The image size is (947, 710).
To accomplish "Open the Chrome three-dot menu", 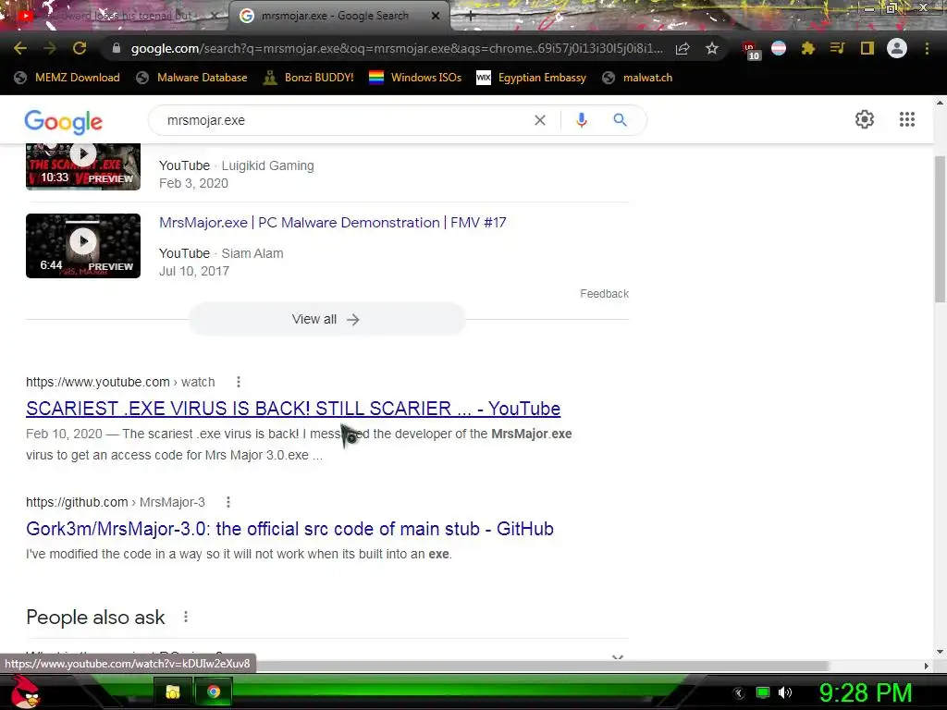I will pos(927,48).
